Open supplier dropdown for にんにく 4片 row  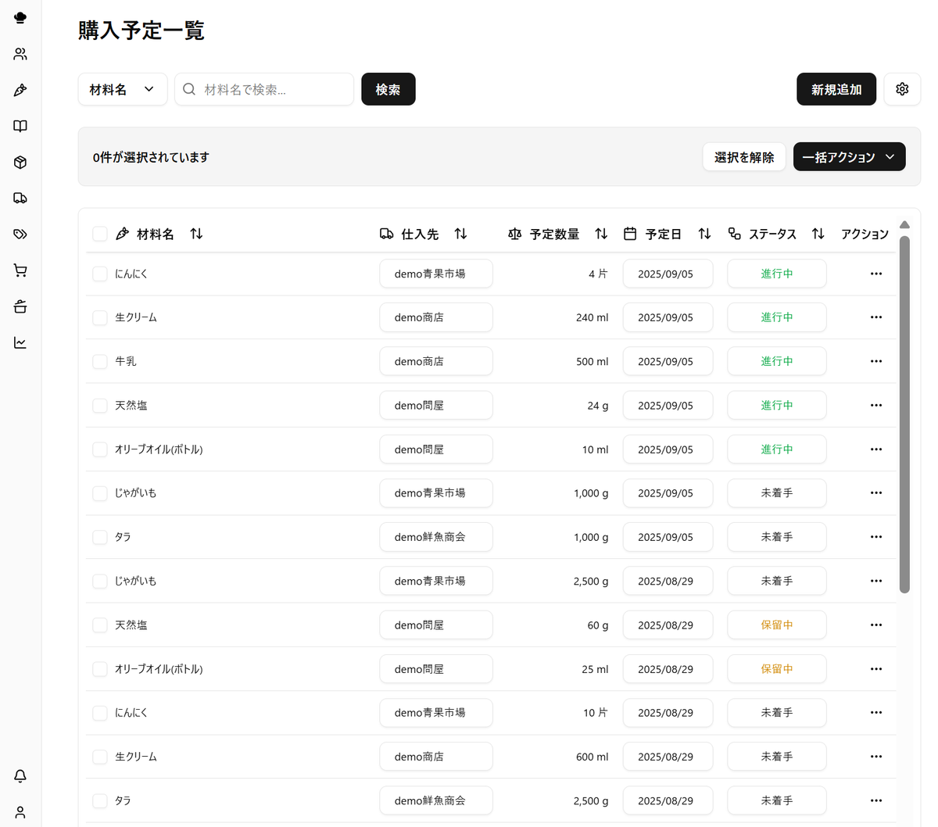click(436, 274)
